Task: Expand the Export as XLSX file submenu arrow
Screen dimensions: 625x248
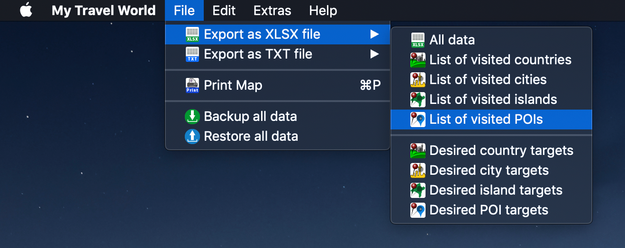Action: point(375,34)
